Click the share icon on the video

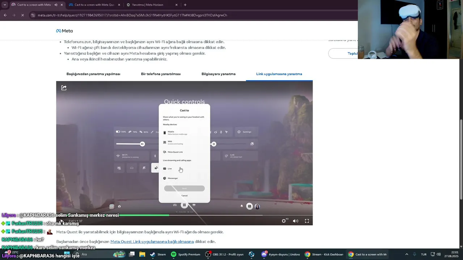(64, 88)
